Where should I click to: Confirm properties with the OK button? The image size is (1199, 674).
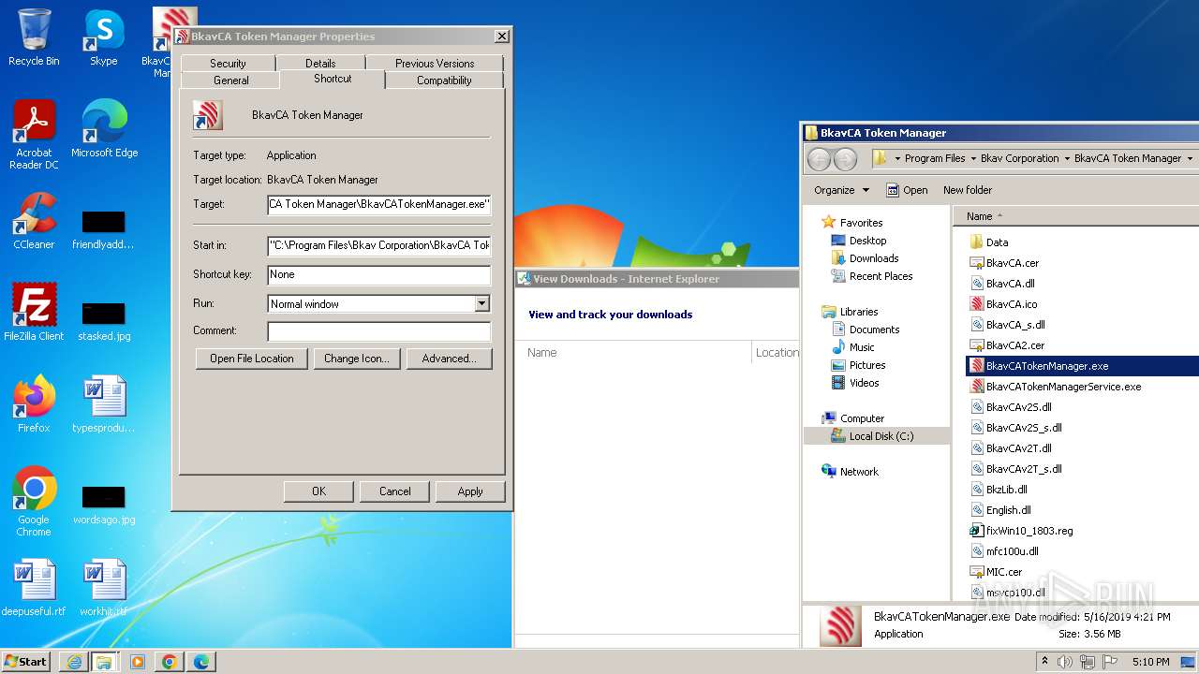(x=318, y=491)
